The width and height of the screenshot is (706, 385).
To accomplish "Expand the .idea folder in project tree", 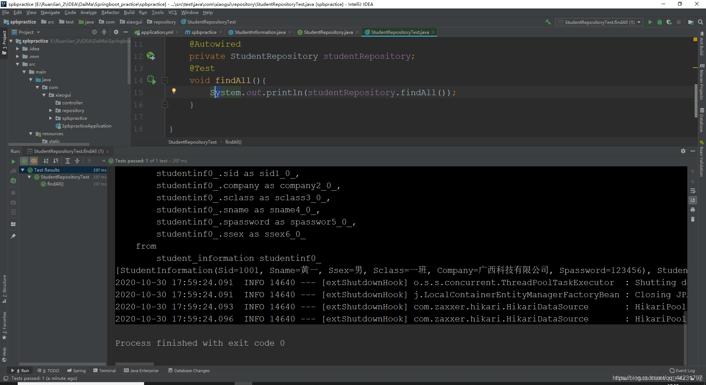I will click(17, 49).
